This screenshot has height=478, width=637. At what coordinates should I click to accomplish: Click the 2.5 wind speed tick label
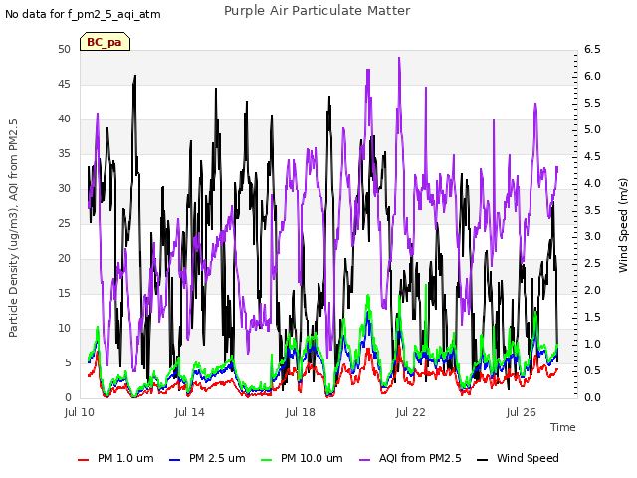pos(592,263)
